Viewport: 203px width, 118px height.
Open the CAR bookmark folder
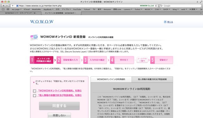pos(158,9)
